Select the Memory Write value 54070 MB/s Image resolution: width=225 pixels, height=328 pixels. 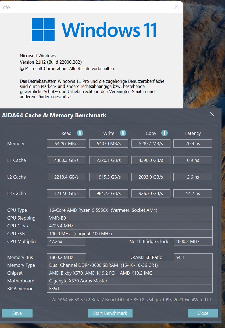click(109, 143)
